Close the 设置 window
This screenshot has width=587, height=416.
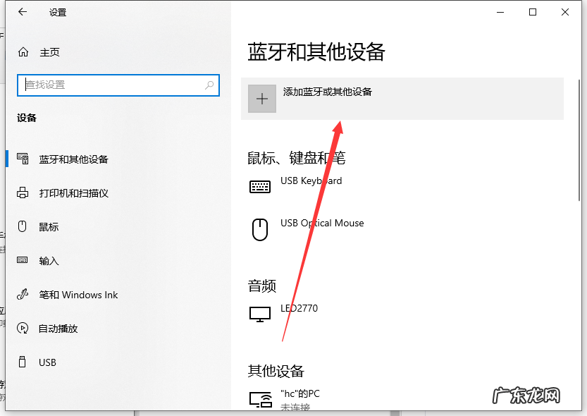click(x=565, y=12)
